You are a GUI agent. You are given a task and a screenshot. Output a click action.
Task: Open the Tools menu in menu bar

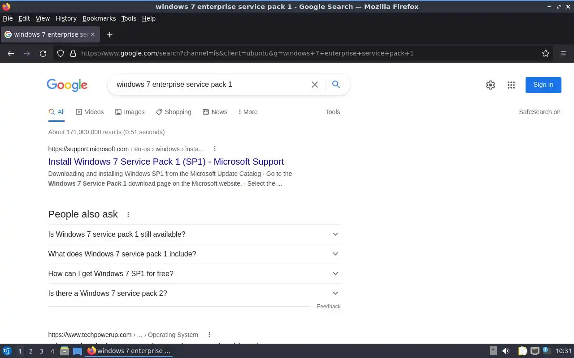(129, 18)
